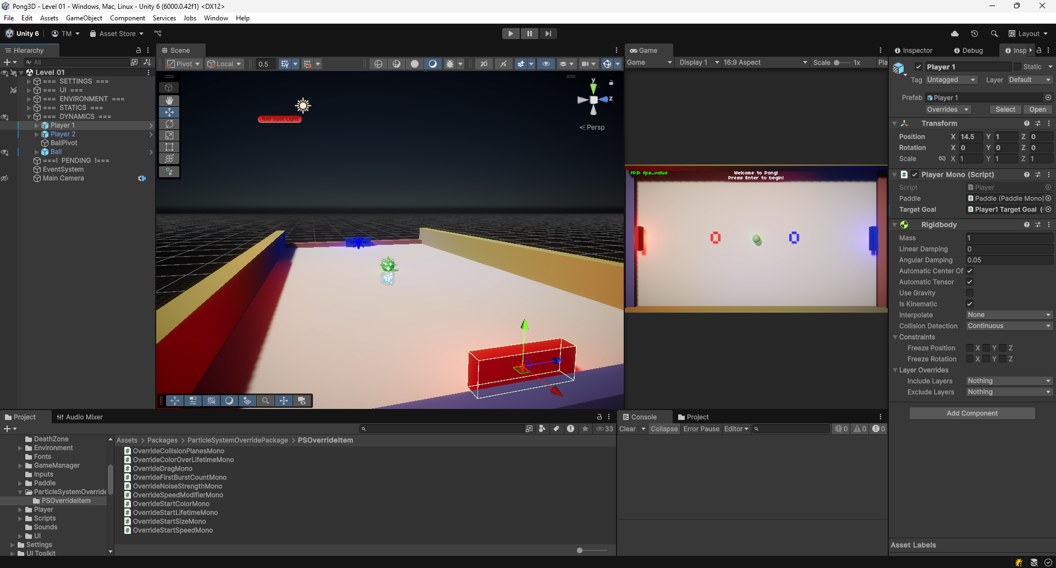Select the Hand view tool in Scene
Screen dimensions: 1056x568
(169, 100)
